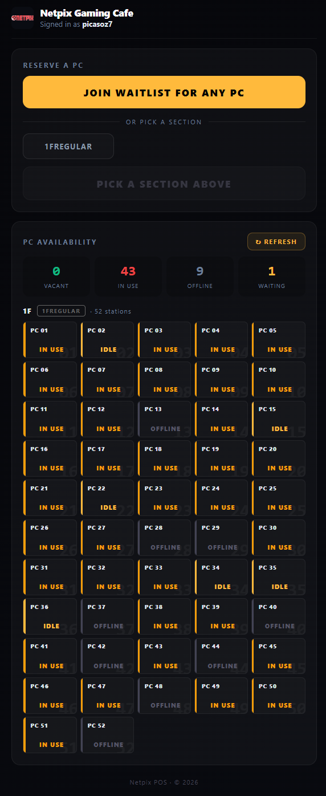Open in-use station PC 01
The height and width of the screenshot is (796, 326).
50,340
